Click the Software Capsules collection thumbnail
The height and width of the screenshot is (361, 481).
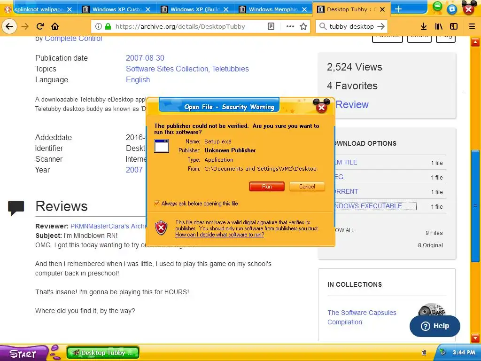tap(432, 310)
